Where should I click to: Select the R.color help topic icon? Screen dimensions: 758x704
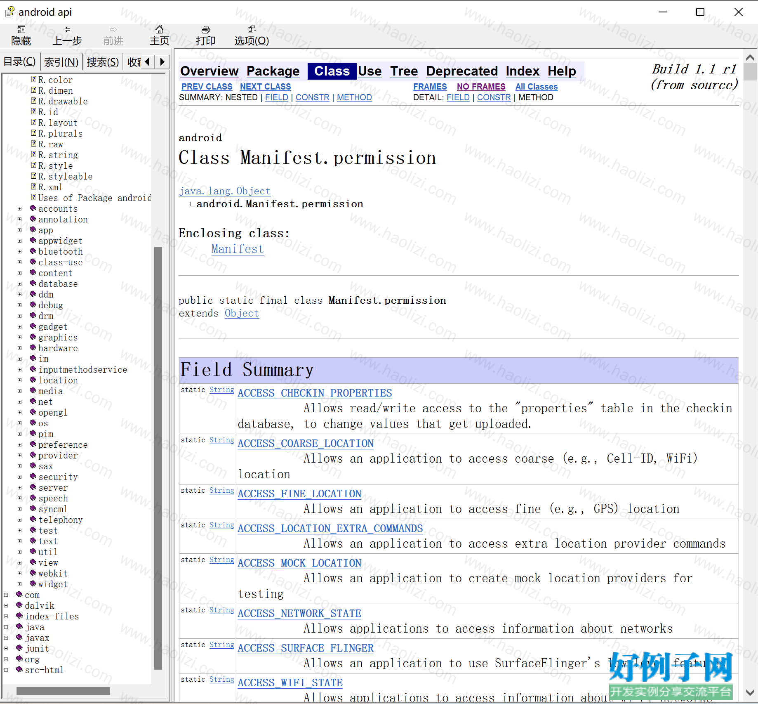coord(34,79)
